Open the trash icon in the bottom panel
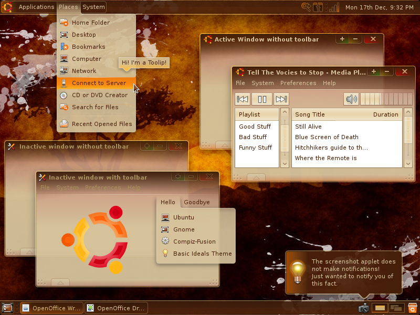 (x=413, y=308)
